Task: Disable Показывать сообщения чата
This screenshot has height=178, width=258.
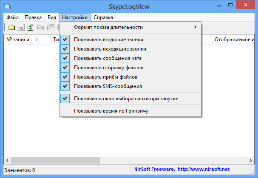Action: (x=130, y=58)
